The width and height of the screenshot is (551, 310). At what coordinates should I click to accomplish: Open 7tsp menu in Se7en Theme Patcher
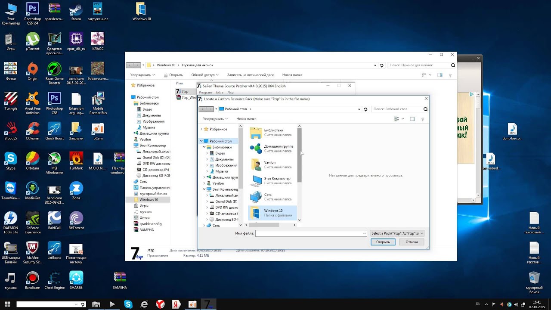[x=230, y=92]
